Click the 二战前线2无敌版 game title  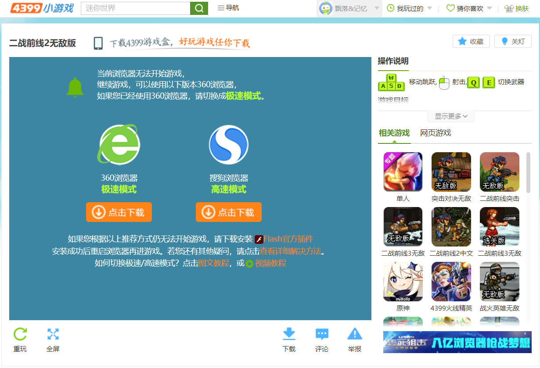(43, 43)
